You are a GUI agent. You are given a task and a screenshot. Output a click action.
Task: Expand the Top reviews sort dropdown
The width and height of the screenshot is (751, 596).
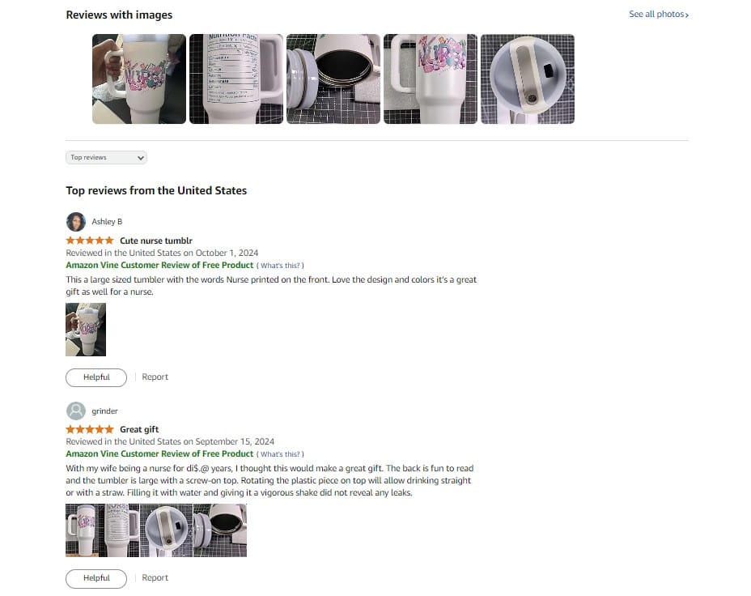click(106, 158)
